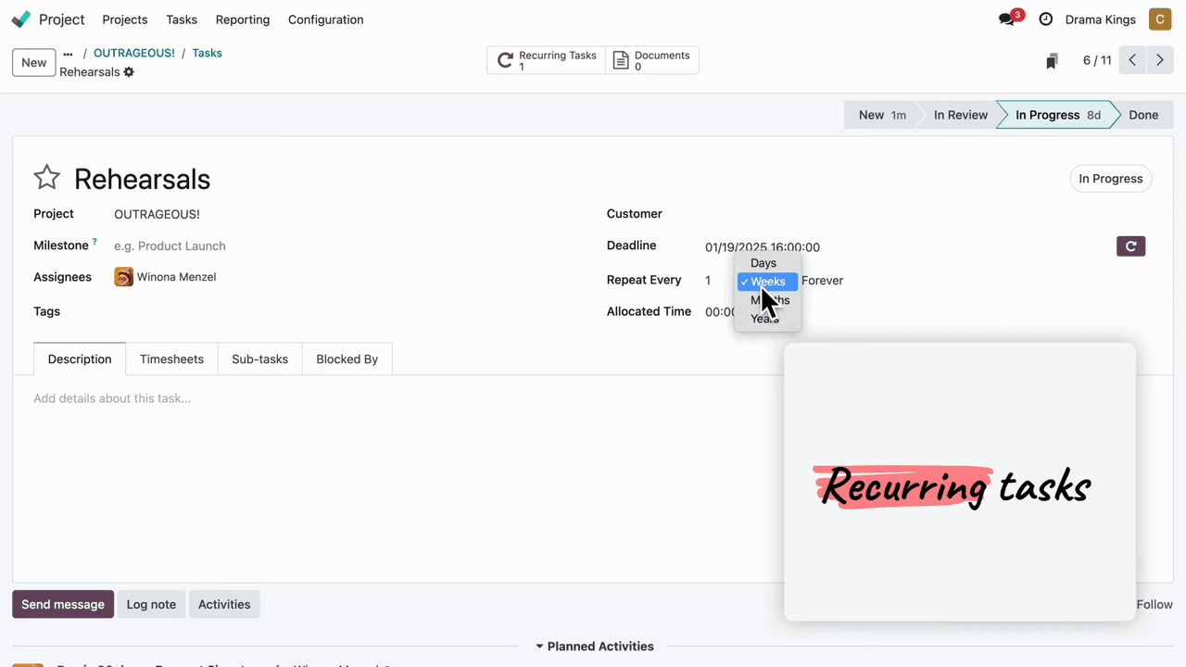This screenshot has height=667, width=1186.
Task: Switch to the Timesheets tab
Action: pos(171,359)
